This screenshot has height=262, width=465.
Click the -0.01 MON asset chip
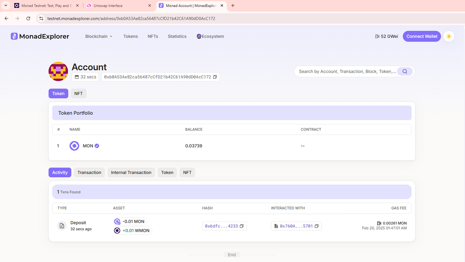(130, 221)
